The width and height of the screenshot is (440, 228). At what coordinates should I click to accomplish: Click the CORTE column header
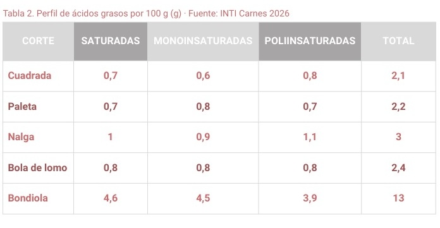tap(38, 41)
